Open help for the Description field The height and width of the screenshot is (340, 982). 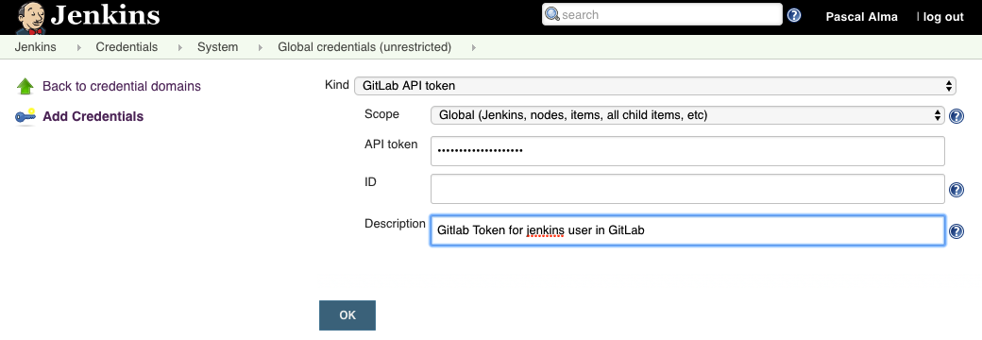pyautogui.click(x=957, y=231)
